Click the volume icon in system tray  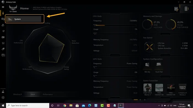tap(171, 106)
